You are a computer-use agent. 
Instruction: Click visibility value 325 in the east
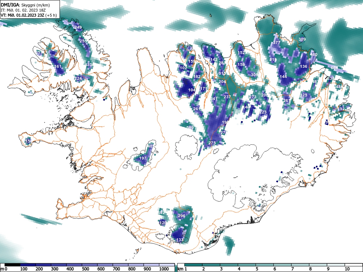(303, 95)
